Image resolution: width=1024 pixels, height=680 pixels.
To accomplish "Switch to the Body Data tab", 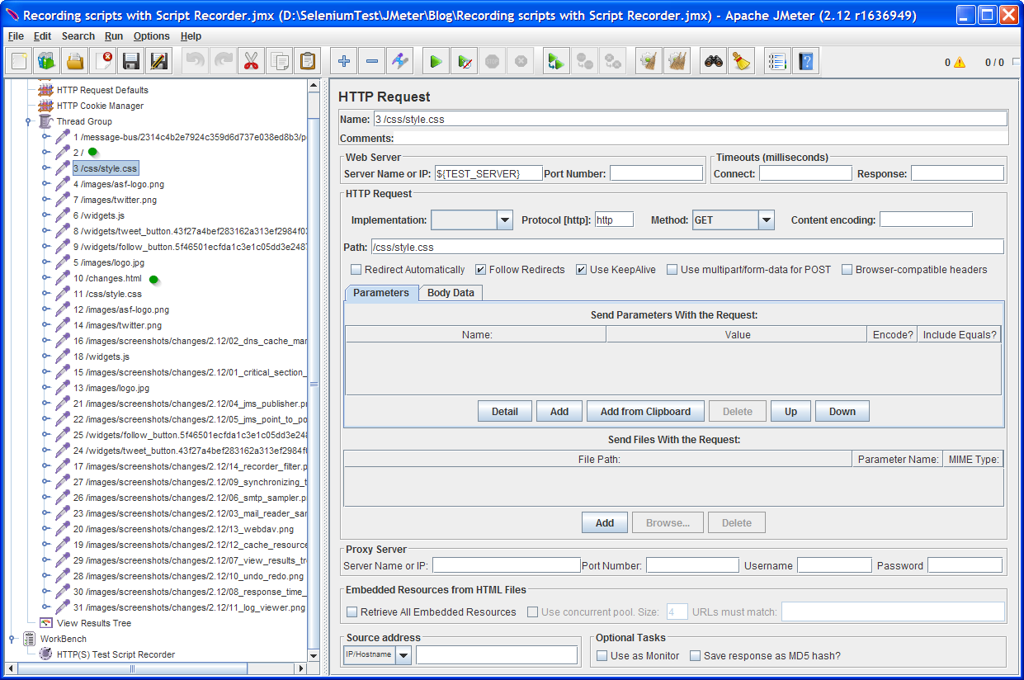I will (451, 293).
